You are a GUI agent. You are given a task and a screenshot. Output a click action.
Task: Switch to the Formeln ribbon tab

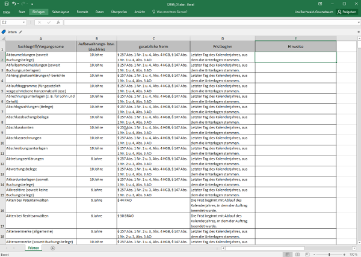[x=82, y=11]
